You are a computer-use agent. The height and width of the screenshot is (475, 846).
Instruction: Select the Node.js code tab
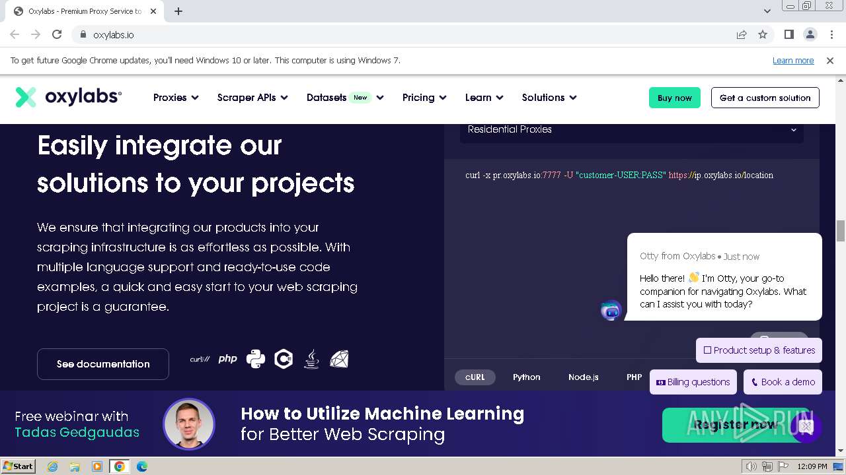(x=584, y=377)
